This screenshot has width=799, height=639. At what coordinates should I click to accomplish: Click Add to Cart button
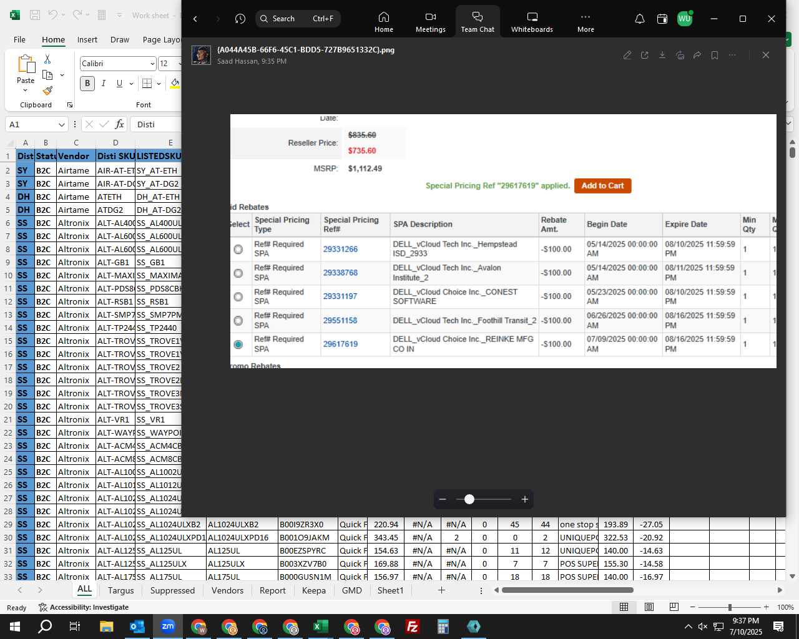[602, 185]
